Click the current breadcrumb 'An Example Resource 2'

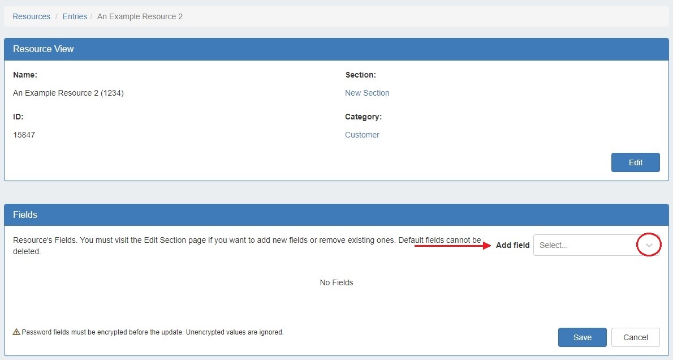tap(140, 16)
